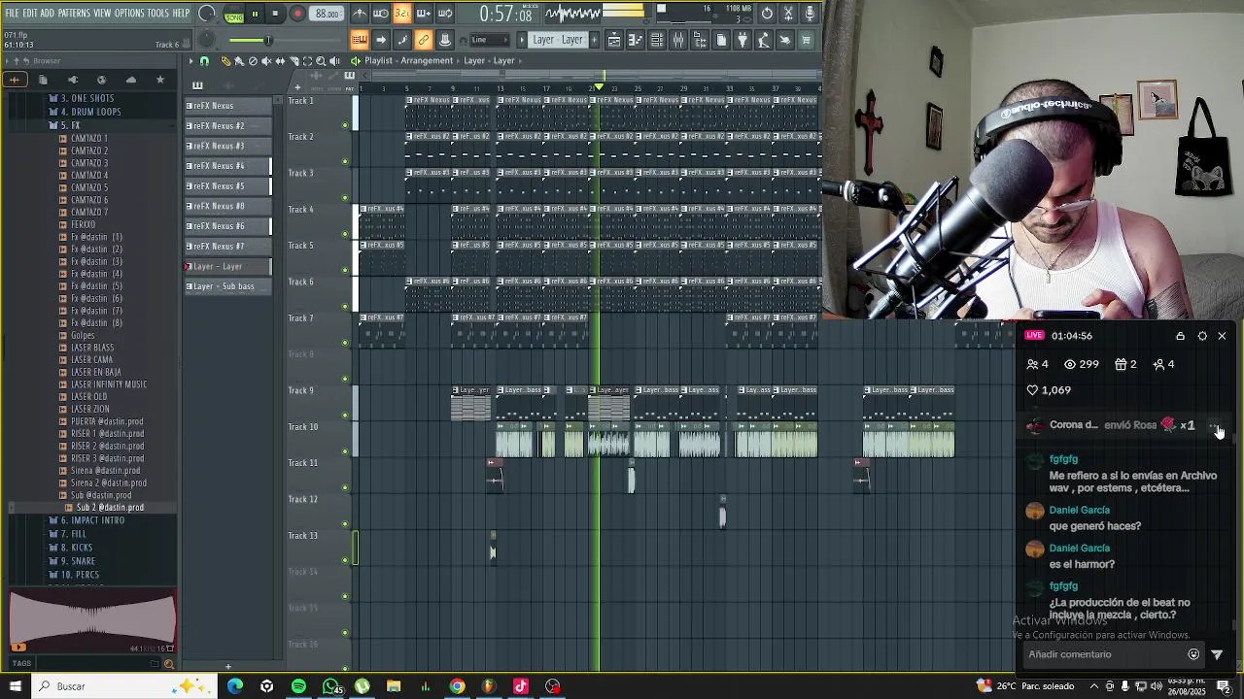Open the OPTIONS menu

[129, 14]
